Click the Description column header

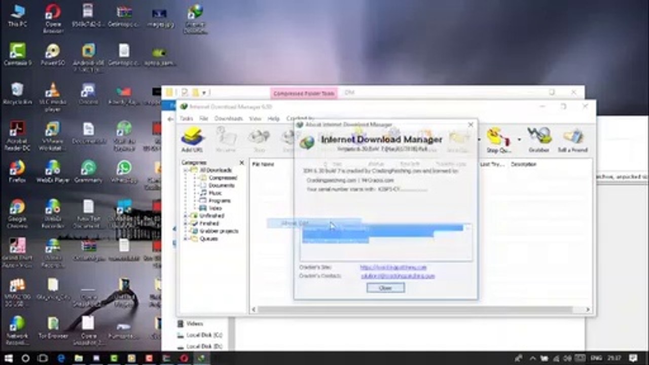pyautogui.click(x=523, y=164)
